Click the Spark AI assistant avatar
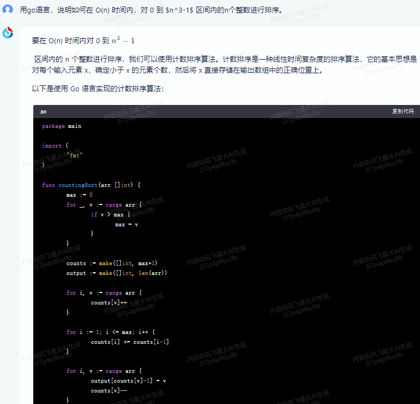 tap(8, 32)
